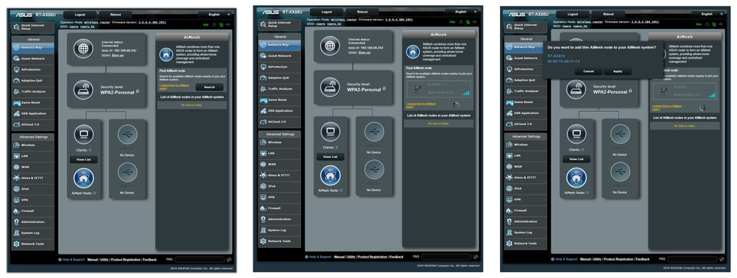This screenshot has width=737, height=278.
Task: Click the Logout button in the first screenshot
Action: [x=80, y=15]
